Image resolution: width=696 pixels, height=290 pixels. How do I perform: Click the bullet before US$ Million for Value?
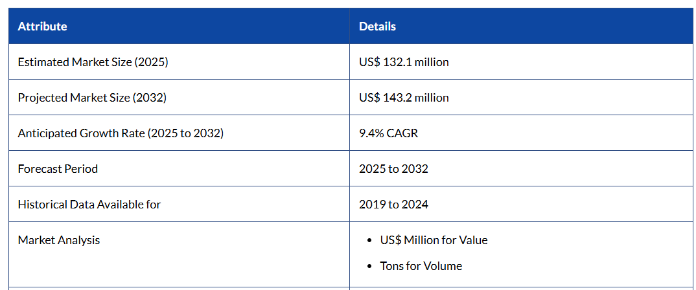click(370, 240)
